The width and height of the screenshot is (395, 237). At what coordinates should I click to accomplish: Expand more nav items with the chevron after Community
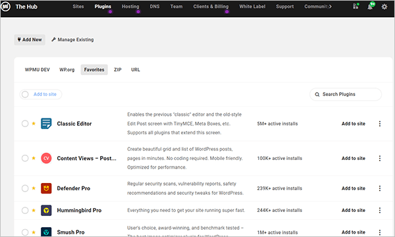tap(330, 7)
